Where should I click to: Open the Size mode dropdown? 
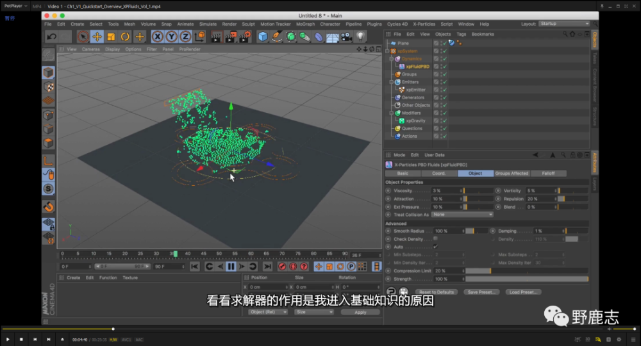click(x=314, y=312)
